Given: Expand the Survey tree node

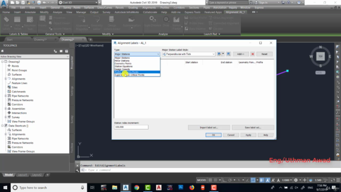Looking at the screenshot, I should tap(6, 117).
